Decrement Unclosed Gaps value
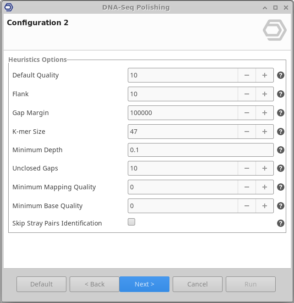The image size is (294, 303). coord(246,168)
